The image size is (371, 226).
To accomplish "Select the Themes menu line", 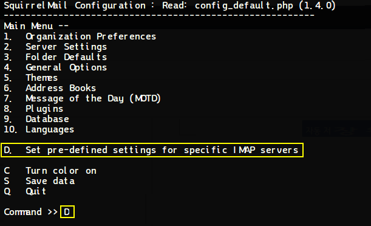I will [31, 78].
